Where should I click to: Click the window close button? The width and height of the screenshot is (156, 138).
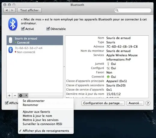(5, 5)
